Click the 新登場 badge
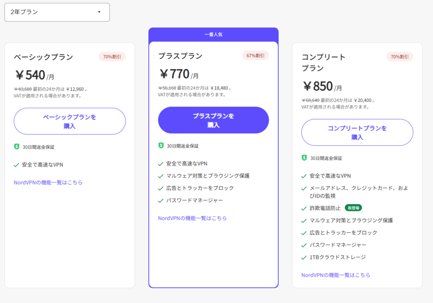 [x=353, y=208]
